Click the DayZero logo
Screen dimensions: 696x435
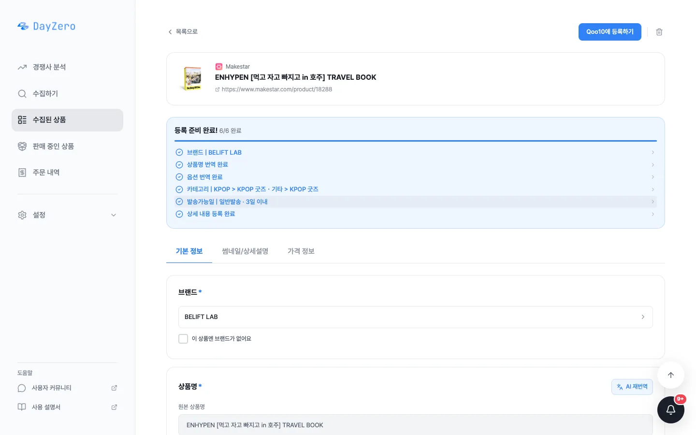point(46,26)
